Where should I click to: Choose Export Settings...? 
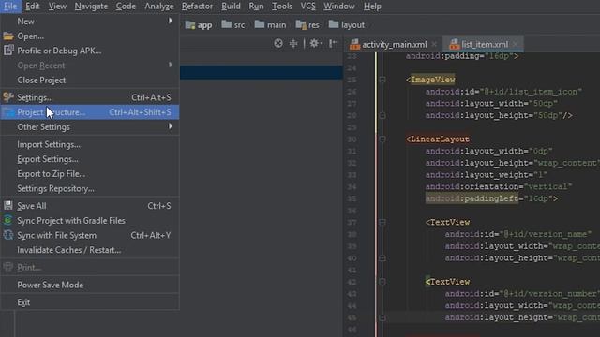coord(90,159)
